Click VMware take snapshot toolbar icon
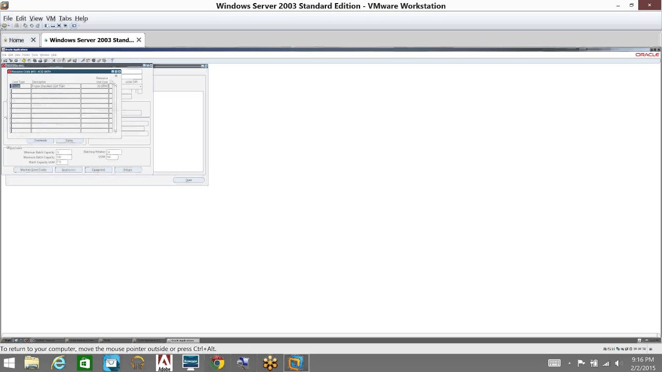 point(25,26)
